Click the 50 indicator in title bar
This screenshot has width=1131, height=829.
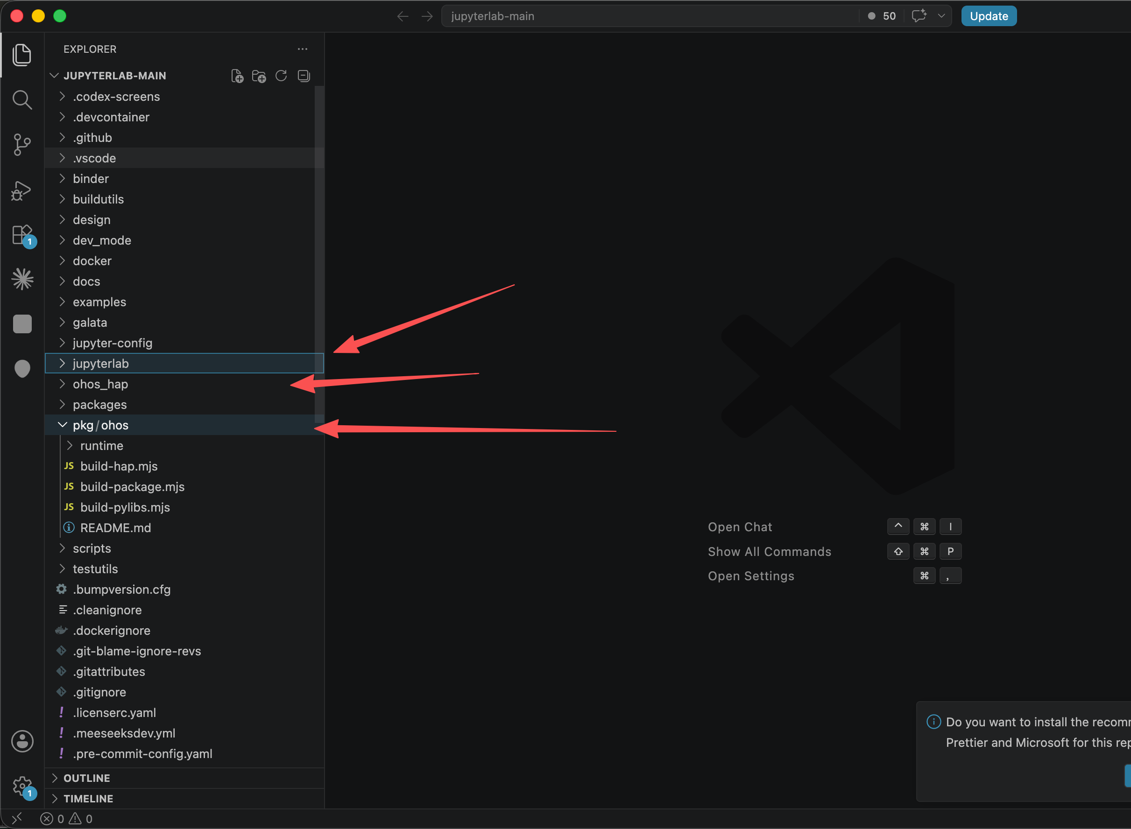coord(882,16)
